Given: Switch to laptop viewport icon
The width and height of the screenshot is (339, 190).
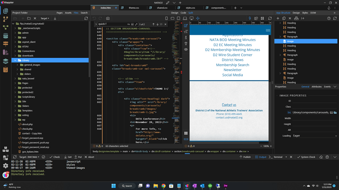Looking at the screenshot, I should (x=185, y=18).
